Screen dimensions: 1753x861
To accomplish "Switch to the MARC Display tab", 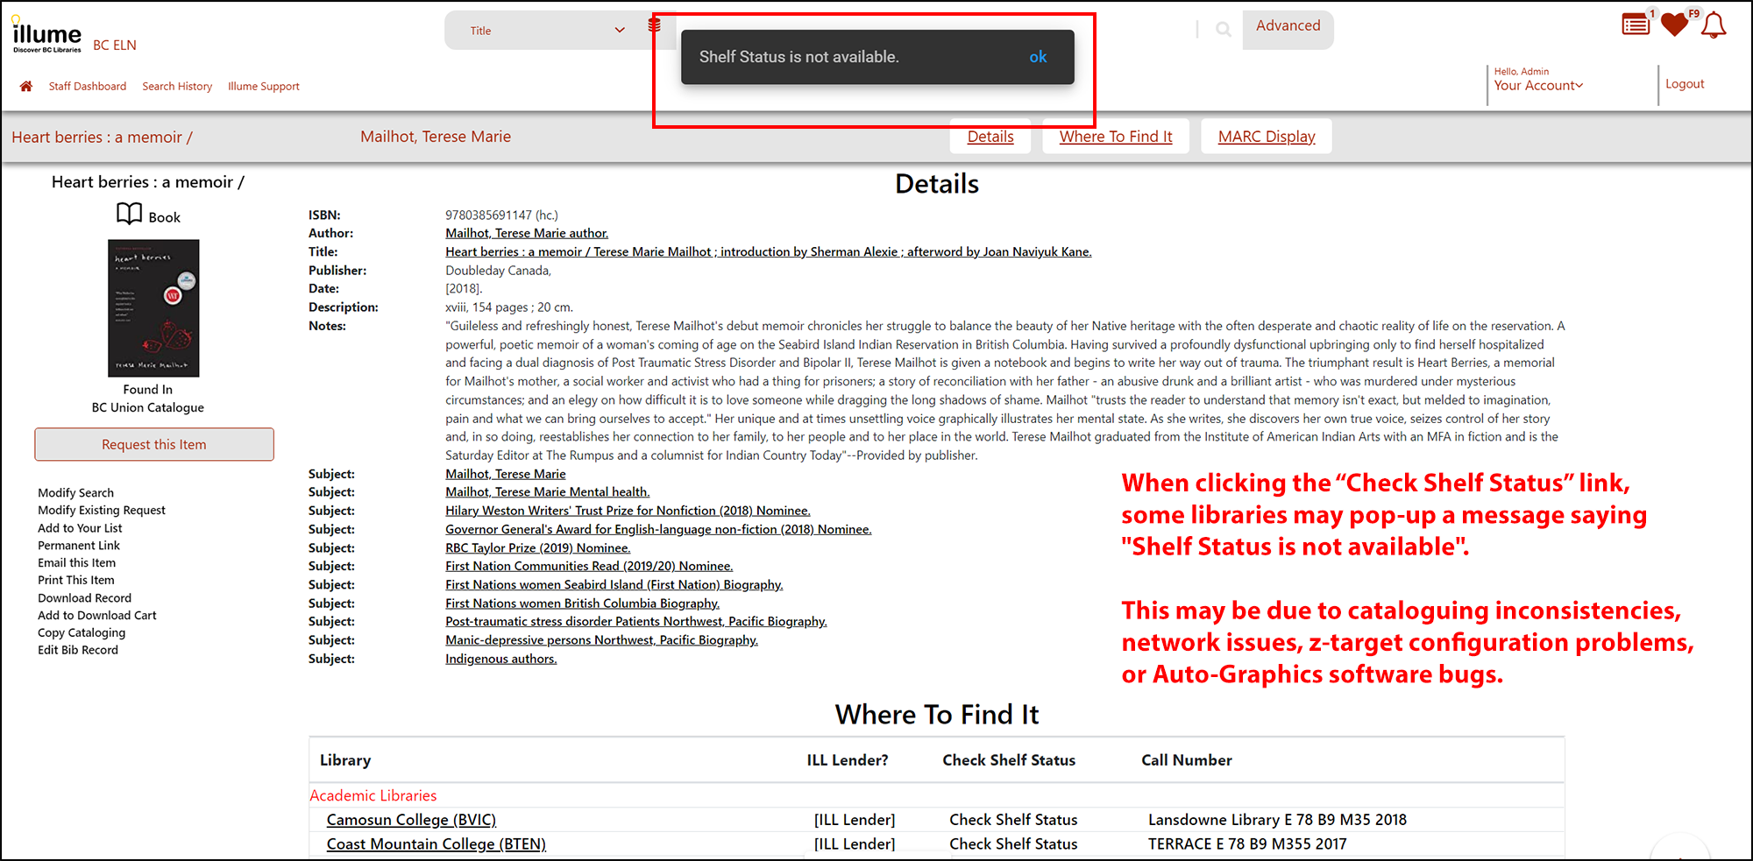I will point(1266,137).
